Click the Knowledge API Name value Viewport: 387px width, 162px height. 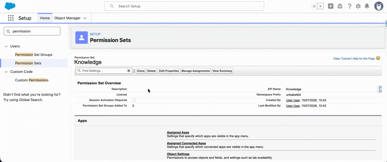pyautogui.click(x=294, y=89)
